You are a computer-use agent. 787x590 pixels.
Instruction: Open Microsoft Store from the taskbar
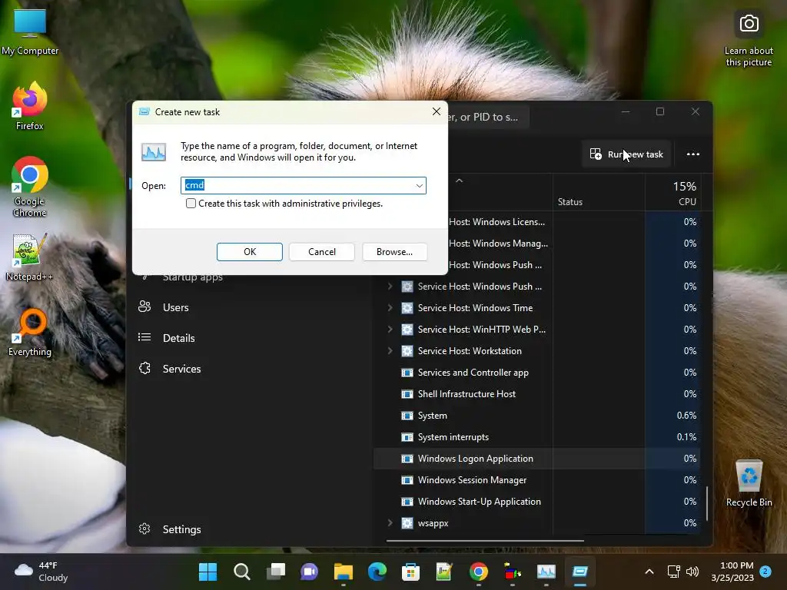pyautogui.click(x=410, y=572)
